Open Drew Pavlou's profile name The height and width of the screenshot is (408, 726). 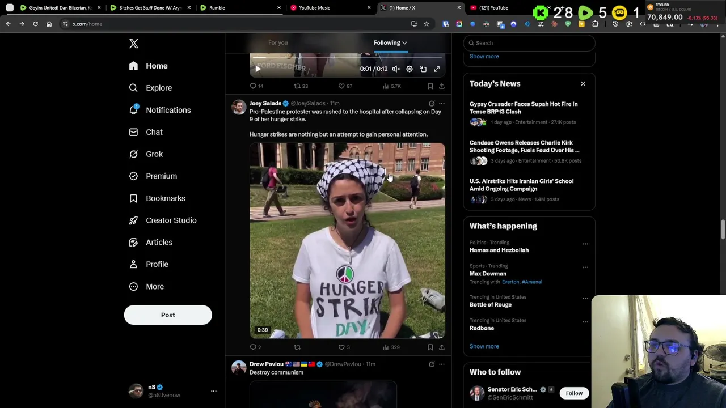click(266, 364)
